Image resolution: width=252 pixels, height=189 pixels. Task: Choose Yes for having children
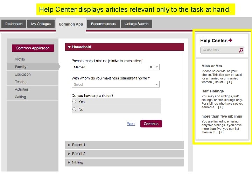[x=74, y=101]
